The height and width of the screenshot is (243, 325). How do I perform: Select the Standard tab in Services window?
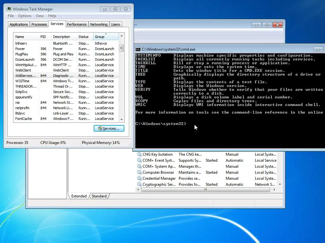pos(99,196)
